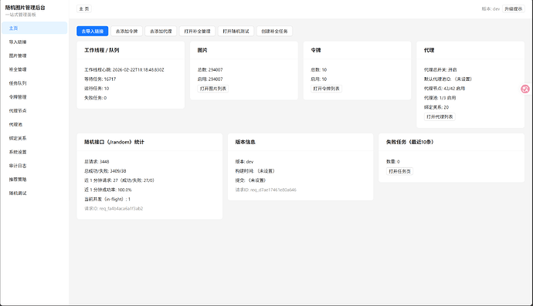Select 代理池 in the sidebar

coord(34,125)
